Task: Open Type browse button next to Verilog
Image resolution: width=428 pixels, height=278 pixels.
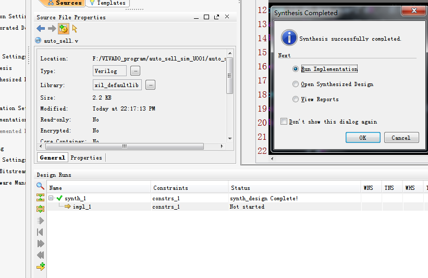Action: [136, 71]
